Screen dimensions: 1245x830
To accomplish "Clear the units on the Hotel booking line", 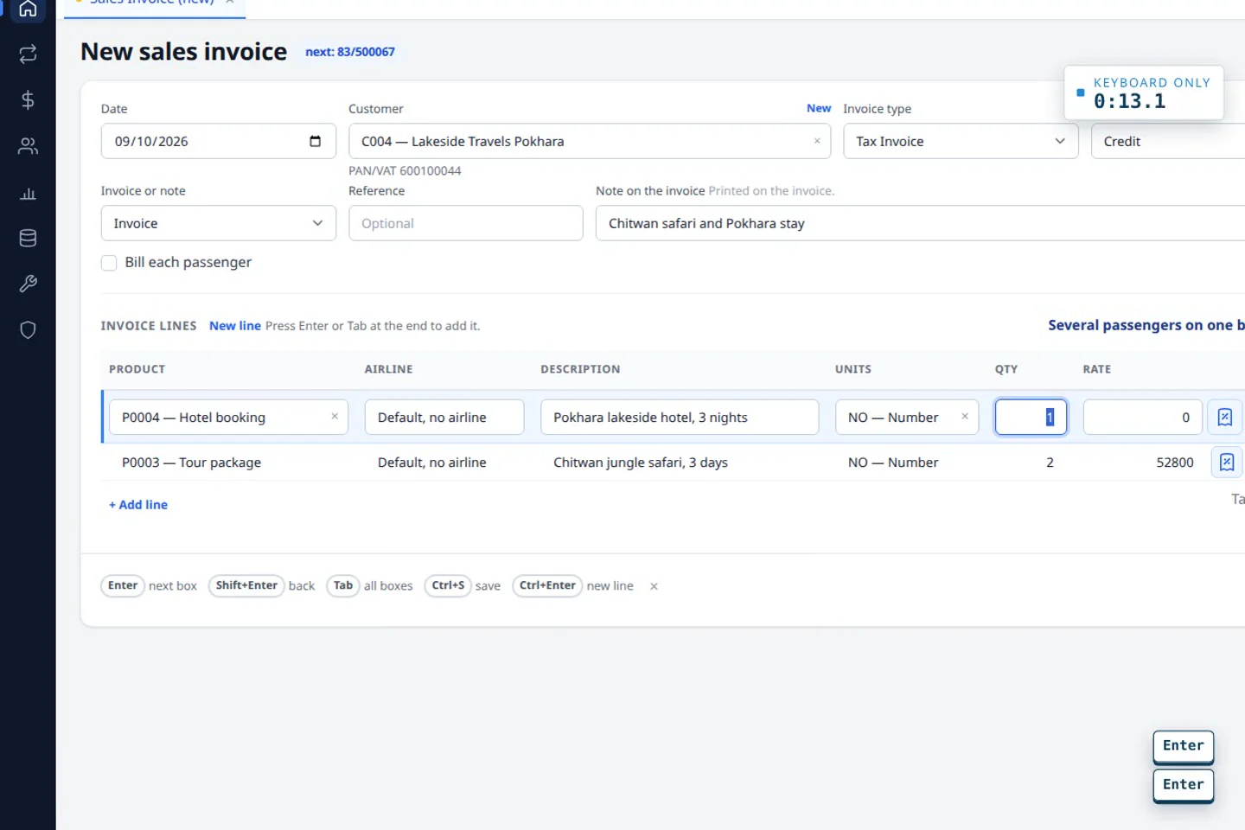I will click(x=965, y=417).
